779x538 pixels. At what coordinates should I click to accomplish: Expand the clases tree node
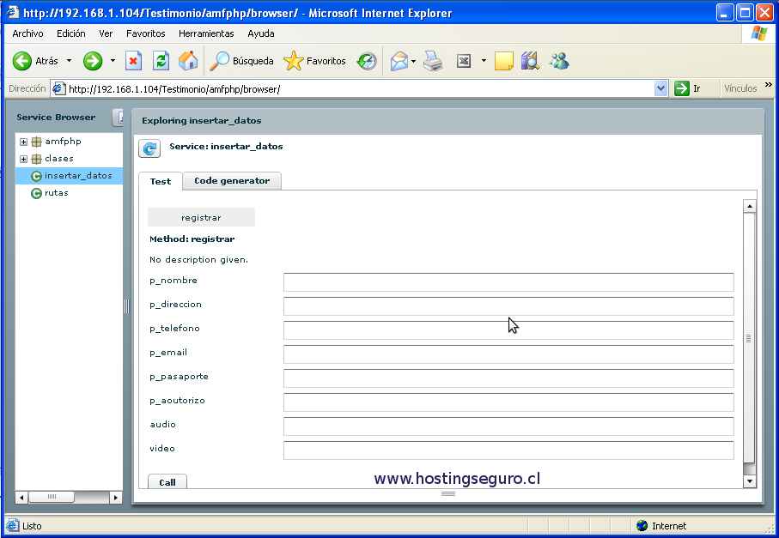(x=23, y=160)
